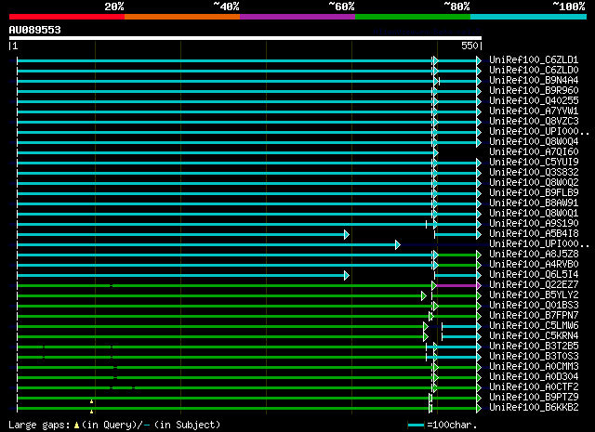Click hit label UniRef100_B3T2B5
Viewport: 595px width, 432px height.
534,347
